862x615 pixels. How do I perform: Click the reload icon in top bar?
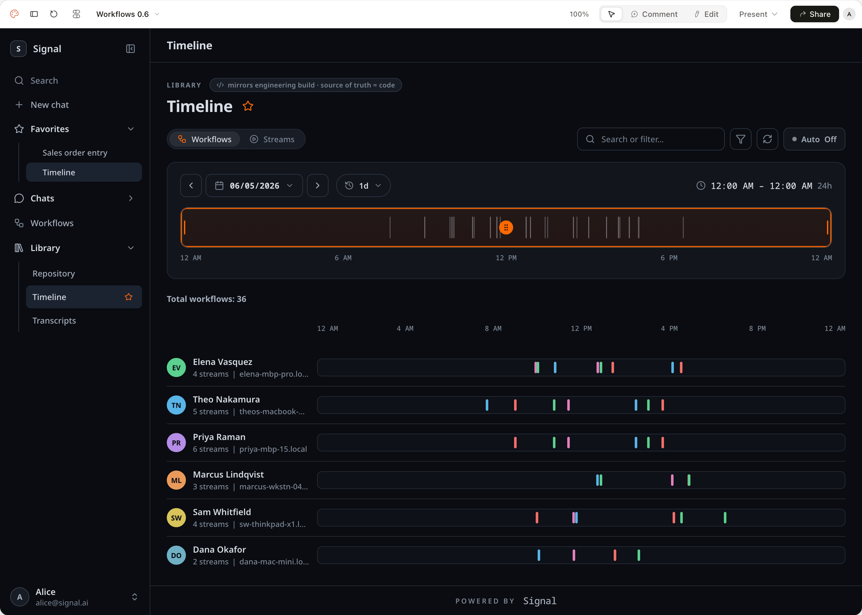(x=54, y=14)
